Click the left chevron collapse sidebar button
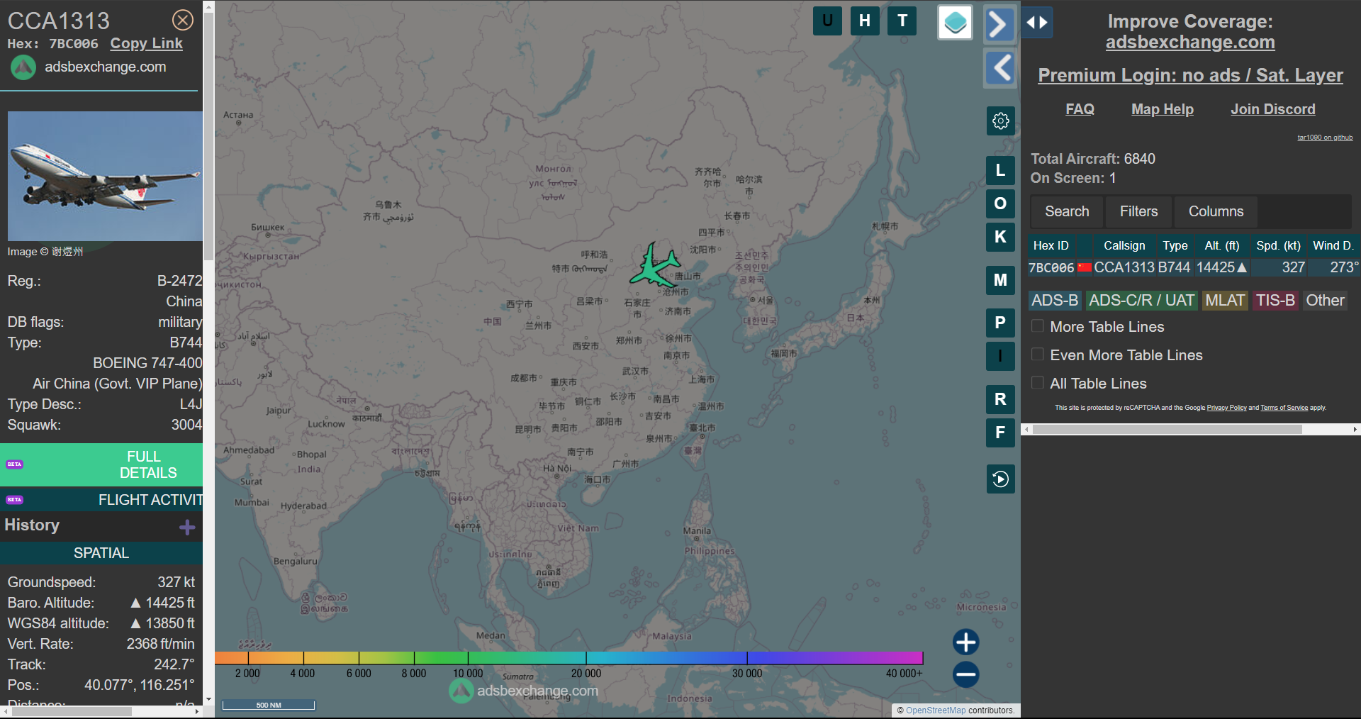 (x=999, y=69)
